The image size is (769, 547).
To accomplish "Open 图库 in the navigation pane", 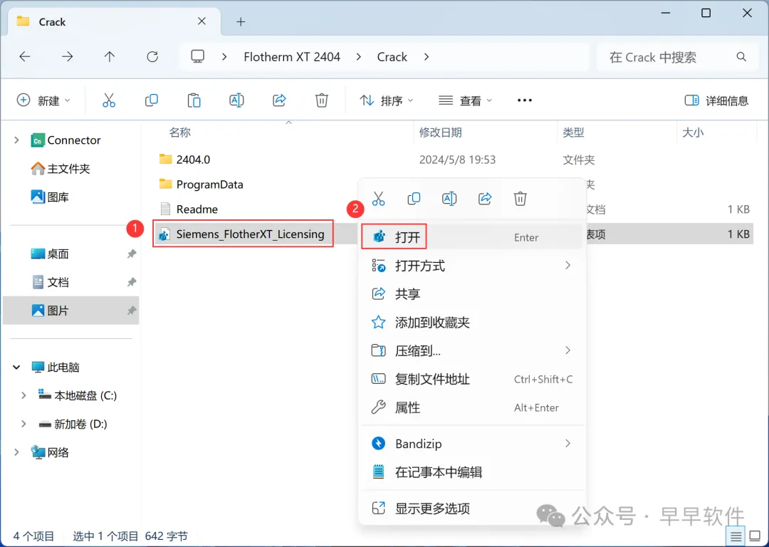I will [x=50, y=197].
